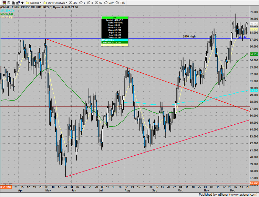This screenshot has width=259, height=197.
Task: Click the MA(200,C)s indicator label on chart
Action: (8, 11)
